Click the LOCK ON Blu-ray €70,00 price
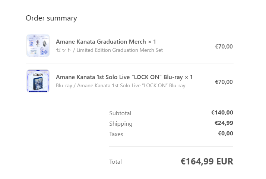This screenshot has width=266, height=179. [224, 82]
